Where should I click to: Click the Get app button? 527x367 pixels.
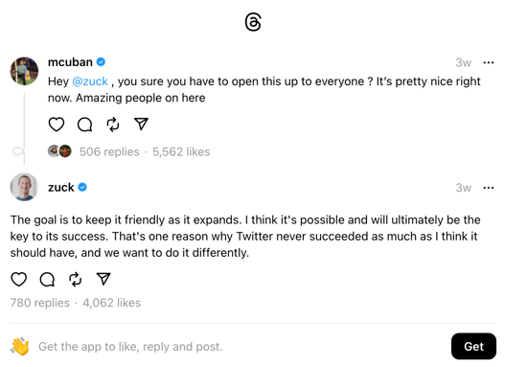pos(473,346)
